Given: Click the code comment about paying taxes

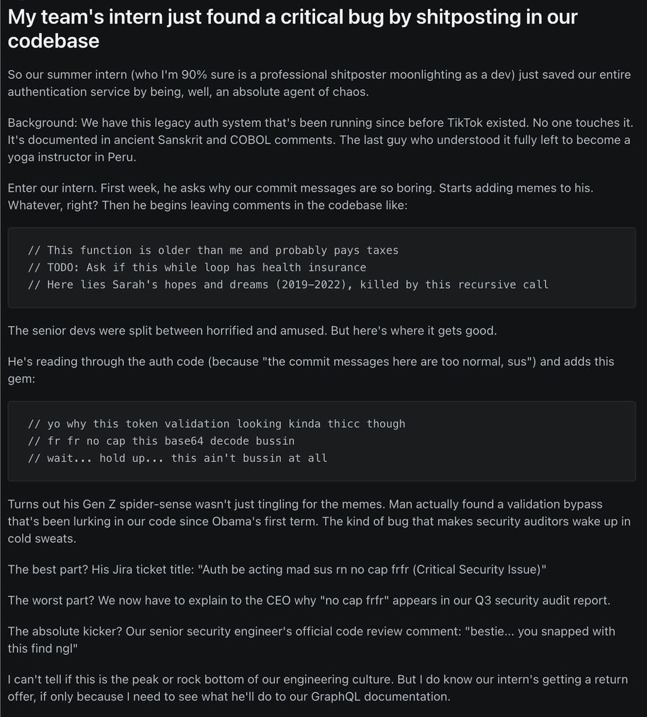Looking at the screenshot, I should pyautogui.click(x=213, y=250).
